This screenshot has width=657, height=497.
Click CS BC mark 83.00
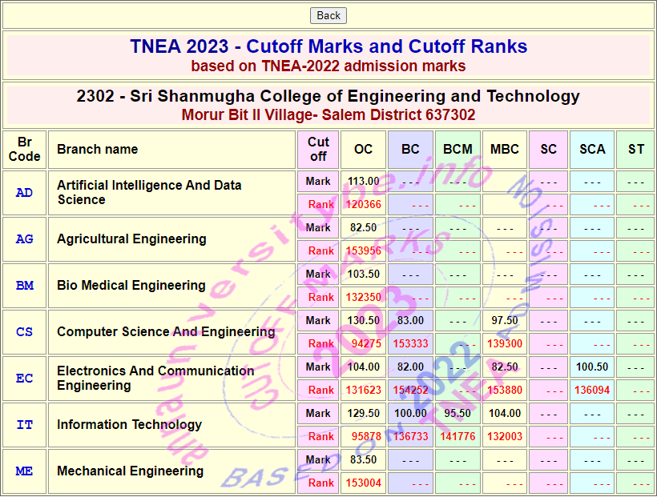point(410,321)
